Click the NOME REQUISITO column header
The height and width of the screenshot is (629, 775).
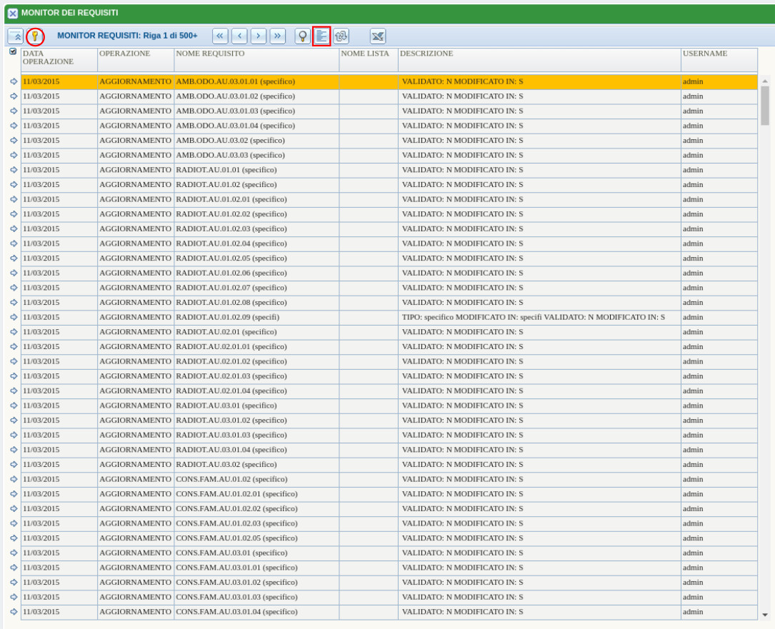point(210,54)
